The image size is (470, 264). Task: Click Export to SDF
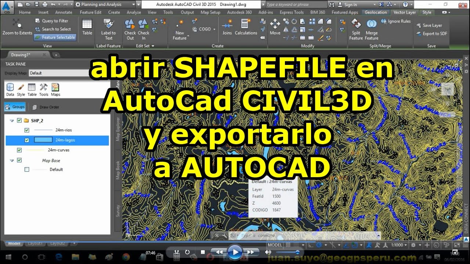[x=432, y=33]
